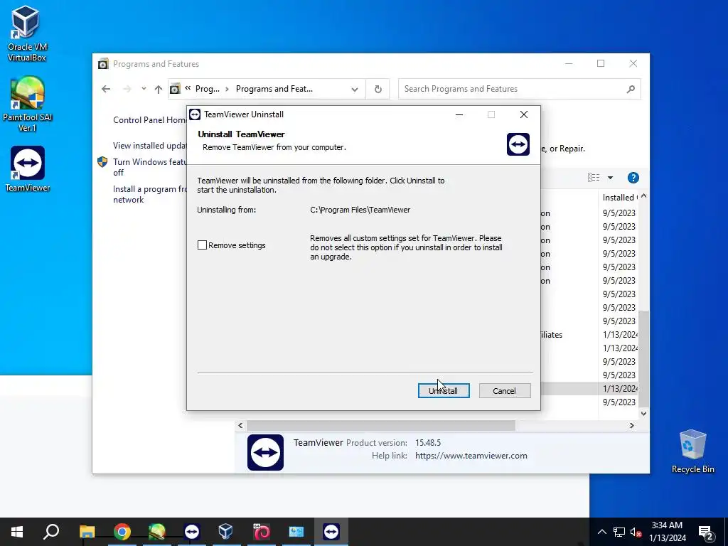Select the active TeamViewer Uninstall taskbar icon
Image resolution: width=728 pixels, height=546 pixels.
[x=331, y=532]
